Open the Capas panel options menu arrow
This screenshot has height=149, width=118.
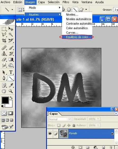(116, 114)
